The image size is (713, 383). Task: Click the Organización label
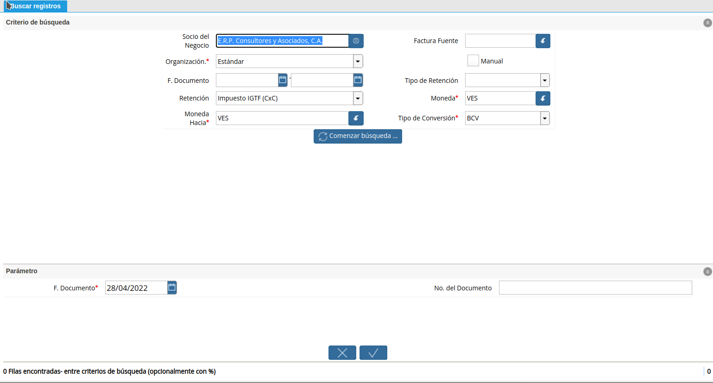tap(187, 62)
